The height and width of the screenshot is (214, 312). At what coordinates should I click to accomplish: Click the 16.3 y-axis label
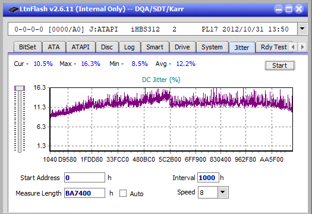coord(40,87)
